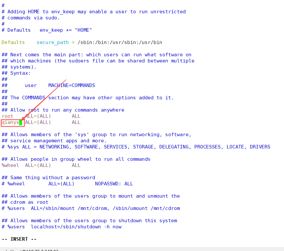Image resolution: width=284 pixels, height=251 pixels.
Task: Click "## Allows members of the users group to mount"
Action: point(91,196)
